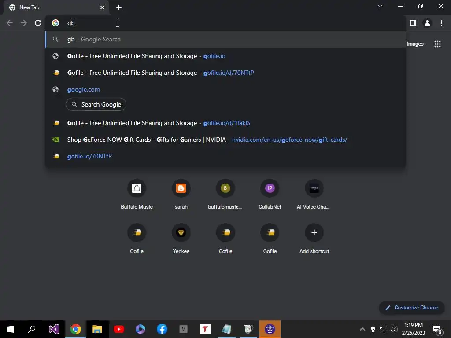Open the buffalomusic... shortcut
The width and height of the screenshot is (451, 338).
pyautogui.click(x=225, y=195)
